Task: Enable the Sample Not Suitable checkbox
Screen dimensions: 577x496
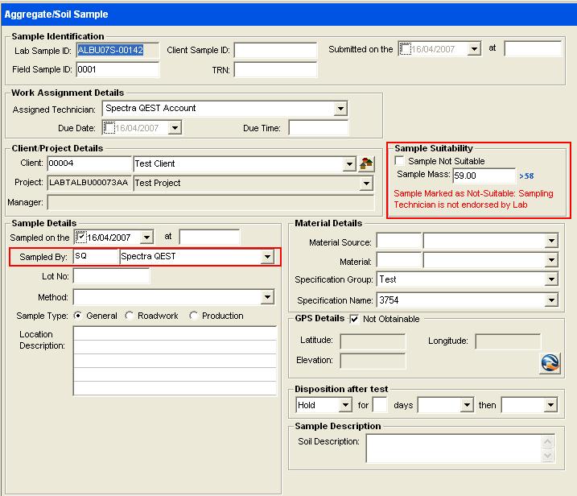Action: 401,161
